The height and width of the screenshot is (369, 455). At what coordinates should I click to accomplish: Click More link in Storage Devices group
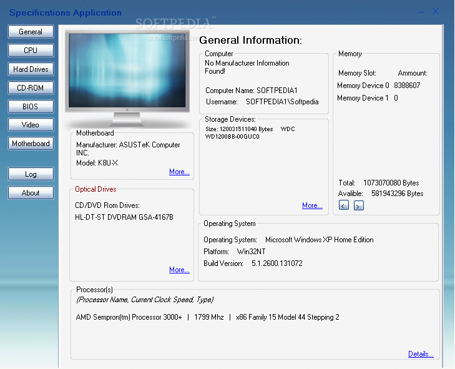312,205
